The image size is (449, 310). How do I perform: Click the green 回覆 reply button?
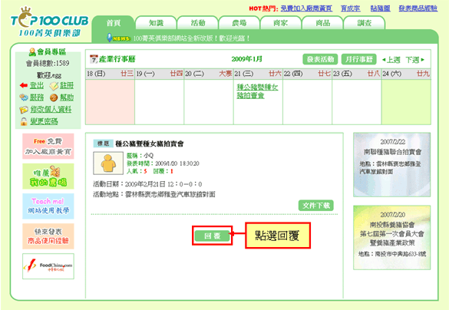click(212, 236)
